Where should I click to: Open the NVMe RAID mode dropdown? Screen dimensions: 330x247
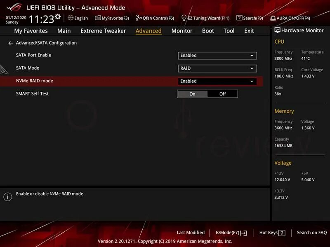217,81
